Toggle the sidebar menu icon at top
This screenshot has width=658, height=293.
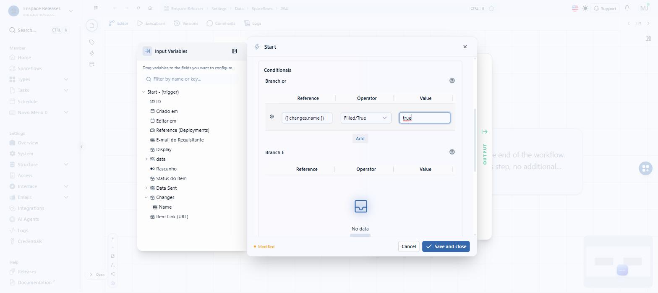pos(96,8)
